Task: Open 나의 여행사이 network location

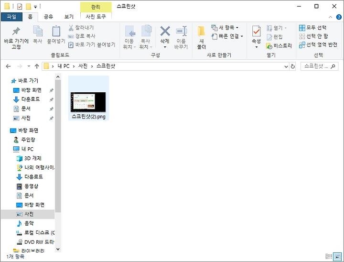Action: click(35, 167)
